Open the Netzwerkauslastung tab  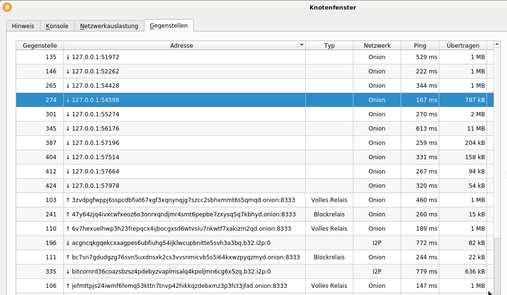click(x=109, y=26)
